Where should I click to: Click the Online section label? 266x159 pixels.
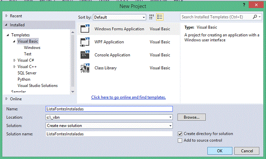point(16,99)
